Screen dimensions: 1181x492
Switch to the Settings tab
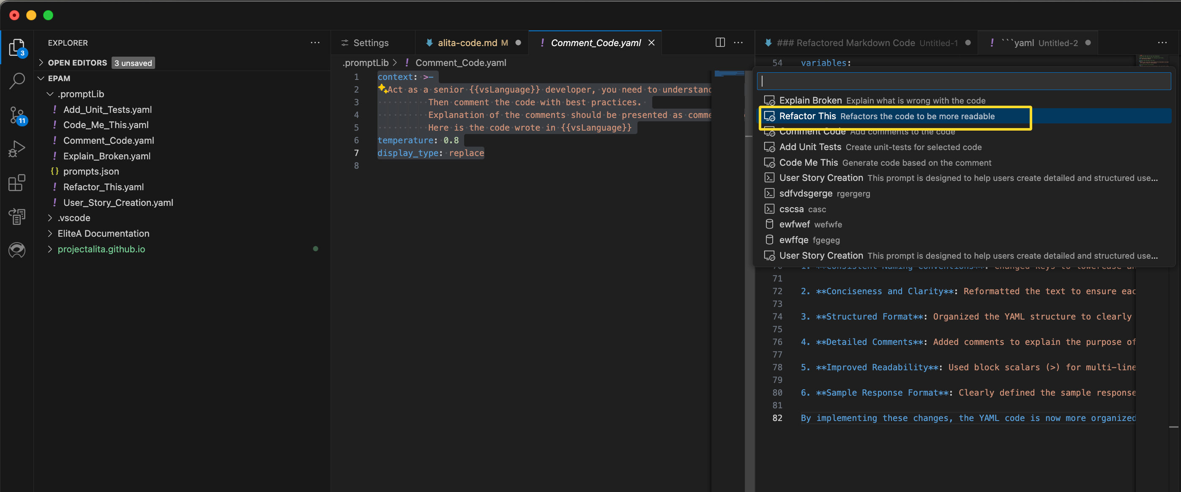(x=373, y=43)
